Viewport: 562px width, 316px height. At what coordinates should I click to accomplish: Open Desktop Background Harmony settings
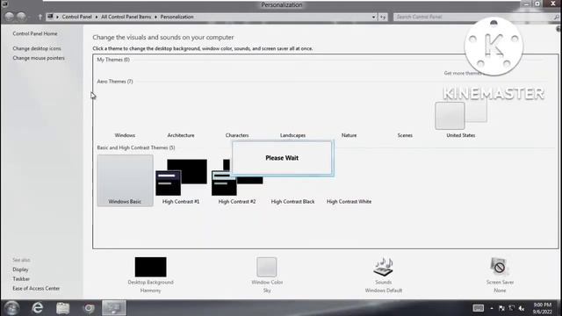pyautogui.click(x=150, y=275)
